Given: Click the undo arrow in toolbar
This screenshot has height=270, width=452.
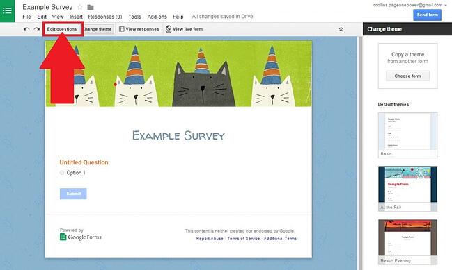Looking at the screenshot, I should (x=26, y=29).
